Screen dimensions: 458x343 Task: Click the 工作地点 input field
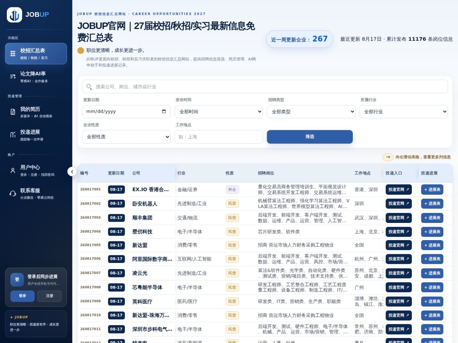(219, 137)
